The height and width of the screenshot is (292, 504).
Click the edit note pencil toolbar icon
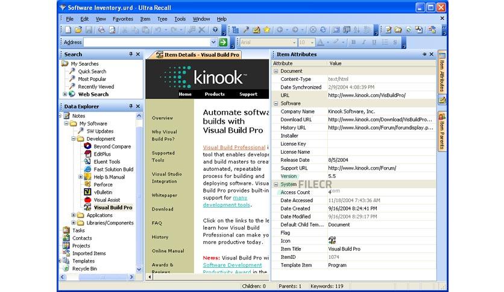coord(256,30)
